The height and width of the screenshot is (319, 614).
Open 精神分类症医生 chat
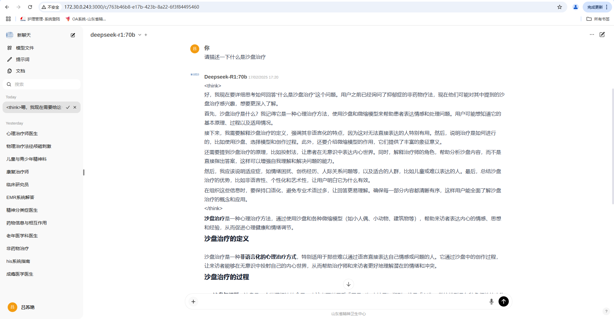tap(42, 210)
